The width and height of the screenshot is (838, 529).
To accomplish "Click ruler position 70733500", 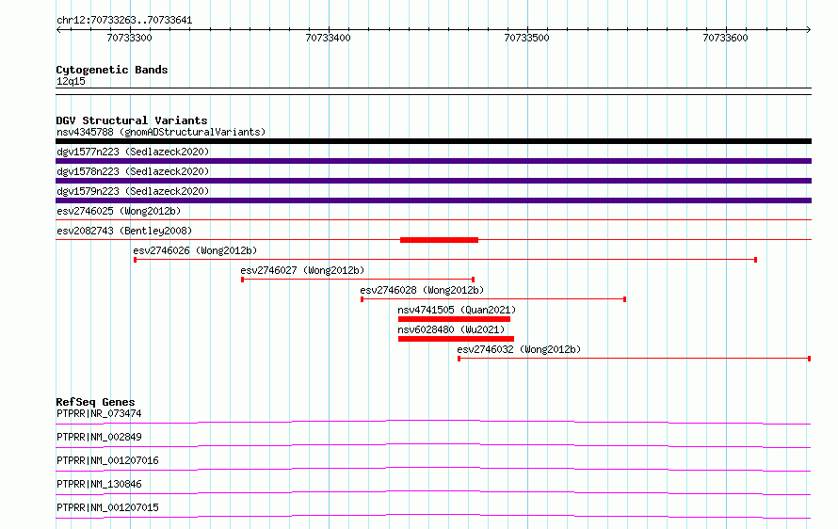I will point(527,38).
